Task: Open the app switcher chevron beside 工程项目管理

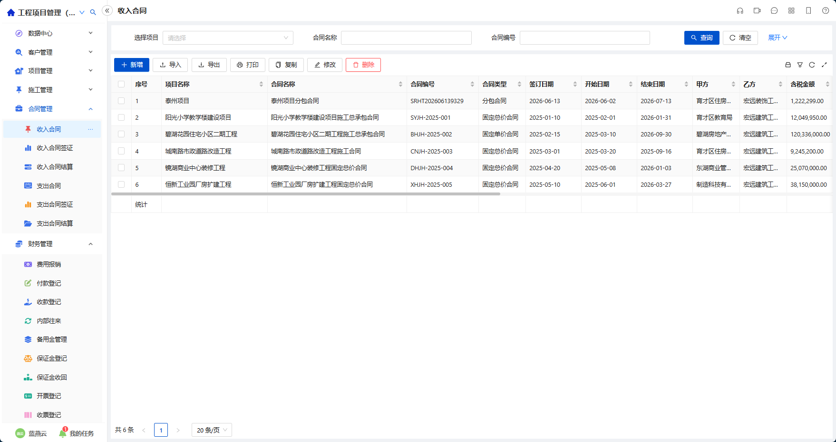Action: coord(82,12)
